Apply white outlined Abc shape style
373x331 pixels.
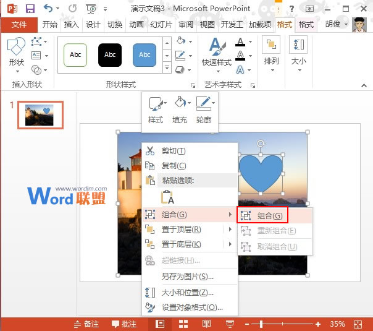point(75,55)
